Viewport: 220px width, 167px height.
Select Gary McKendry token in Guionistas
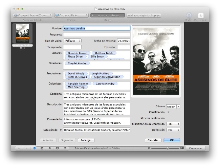click(x=105, y=83)
